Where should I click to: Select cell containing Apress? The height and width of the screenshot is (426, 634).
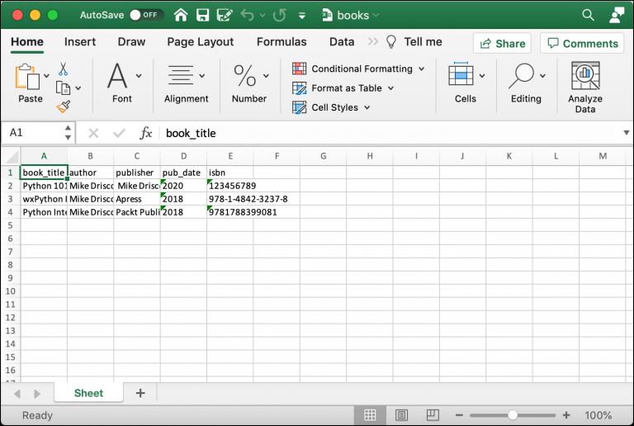[x=137, y=199]
